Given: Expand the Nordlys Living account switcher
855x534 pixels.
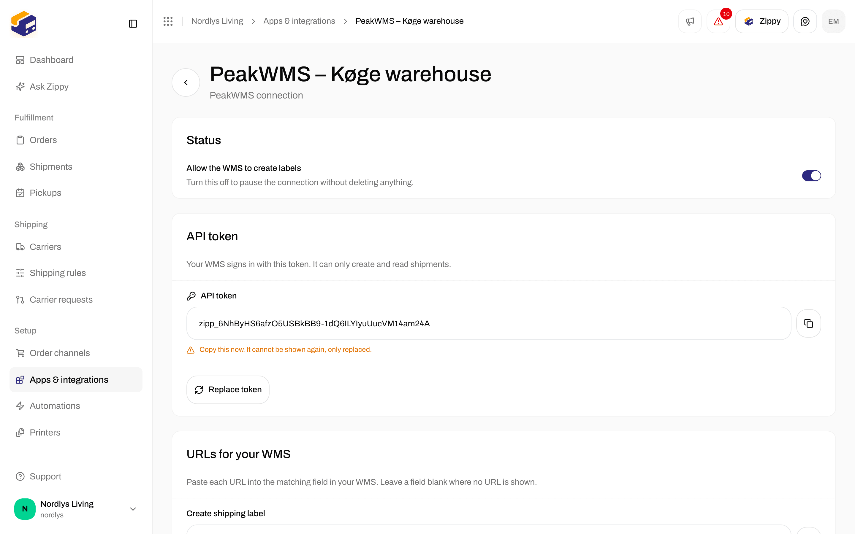Looking at the screenshot, I should coord(76,509).
